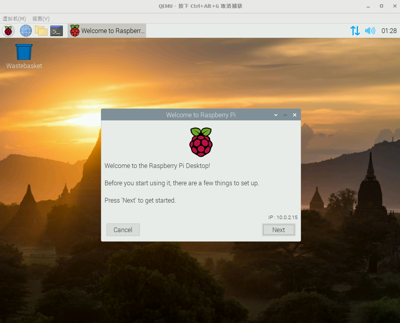The height and width of the screenshot is (323, 400).
Task: Click the "Press 'Next' to get started." text
Action: [140, 200]
